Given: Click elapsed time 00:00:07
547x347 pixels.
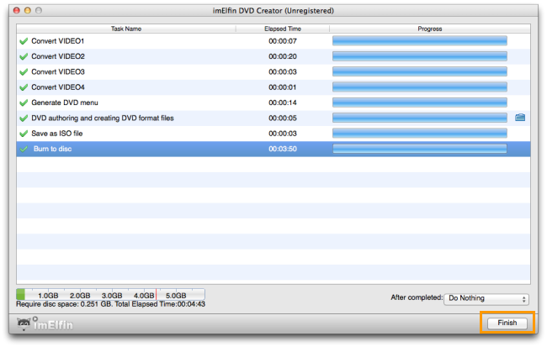Looking at the screenshot, I should pyautogui.click(x=283, y=41).
